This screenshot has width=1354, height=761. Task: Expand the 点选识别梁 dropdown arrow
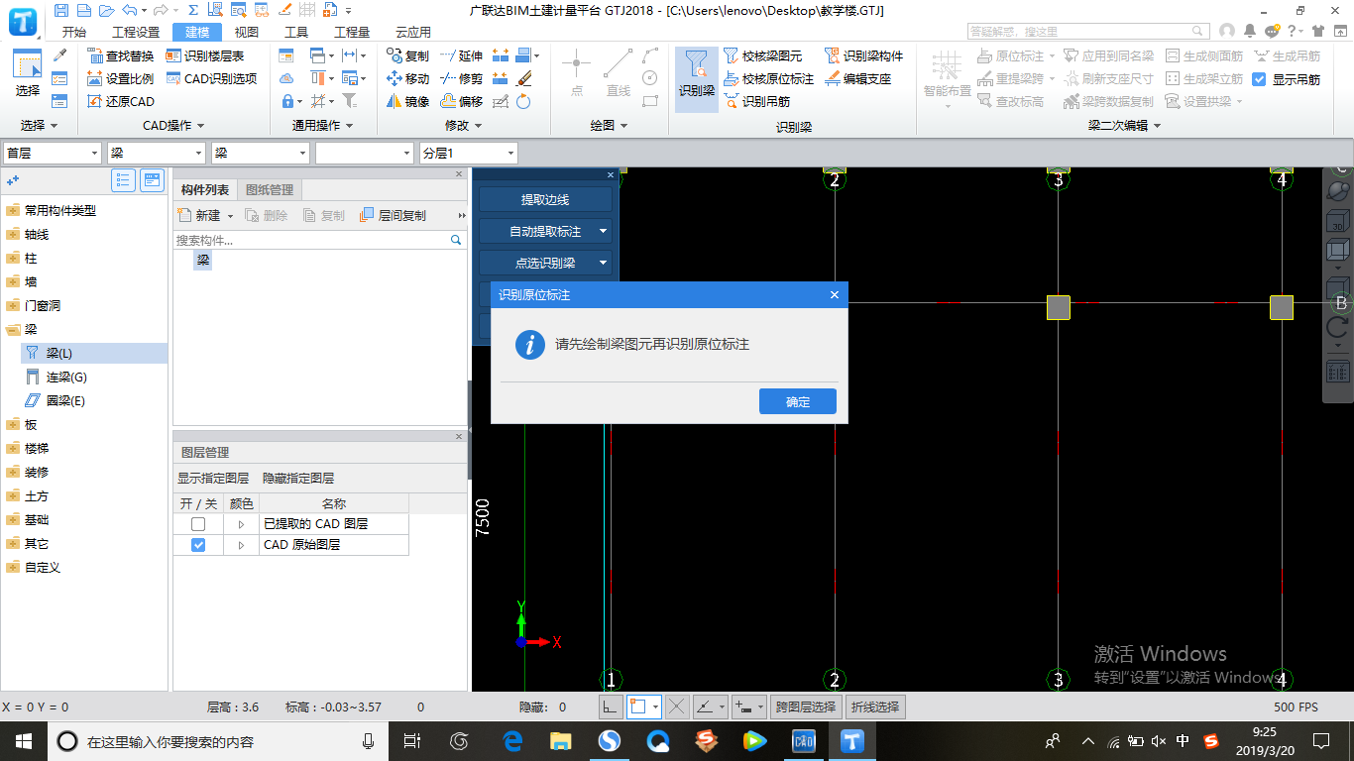click(x=602, y=263)
